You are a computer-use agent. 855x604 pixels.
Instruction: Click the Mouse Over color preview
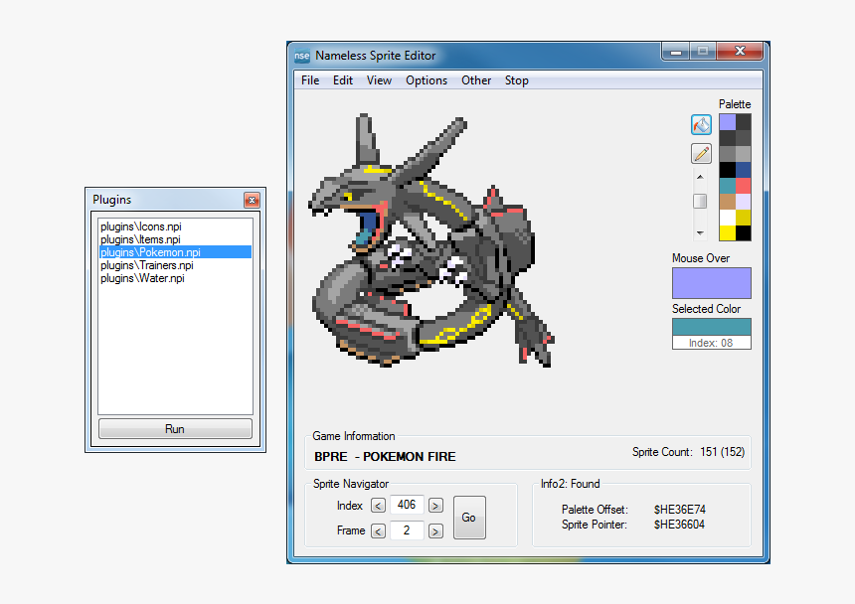click(x=712, y=283)
